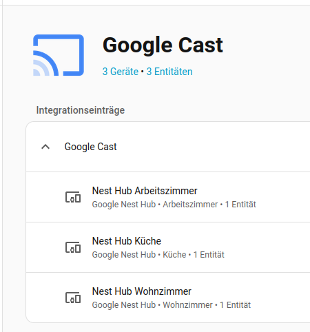The width and height of the screenshot is (310, 332).
Task: Click the Google Cast page title
Action: click(x=163, y=45)
